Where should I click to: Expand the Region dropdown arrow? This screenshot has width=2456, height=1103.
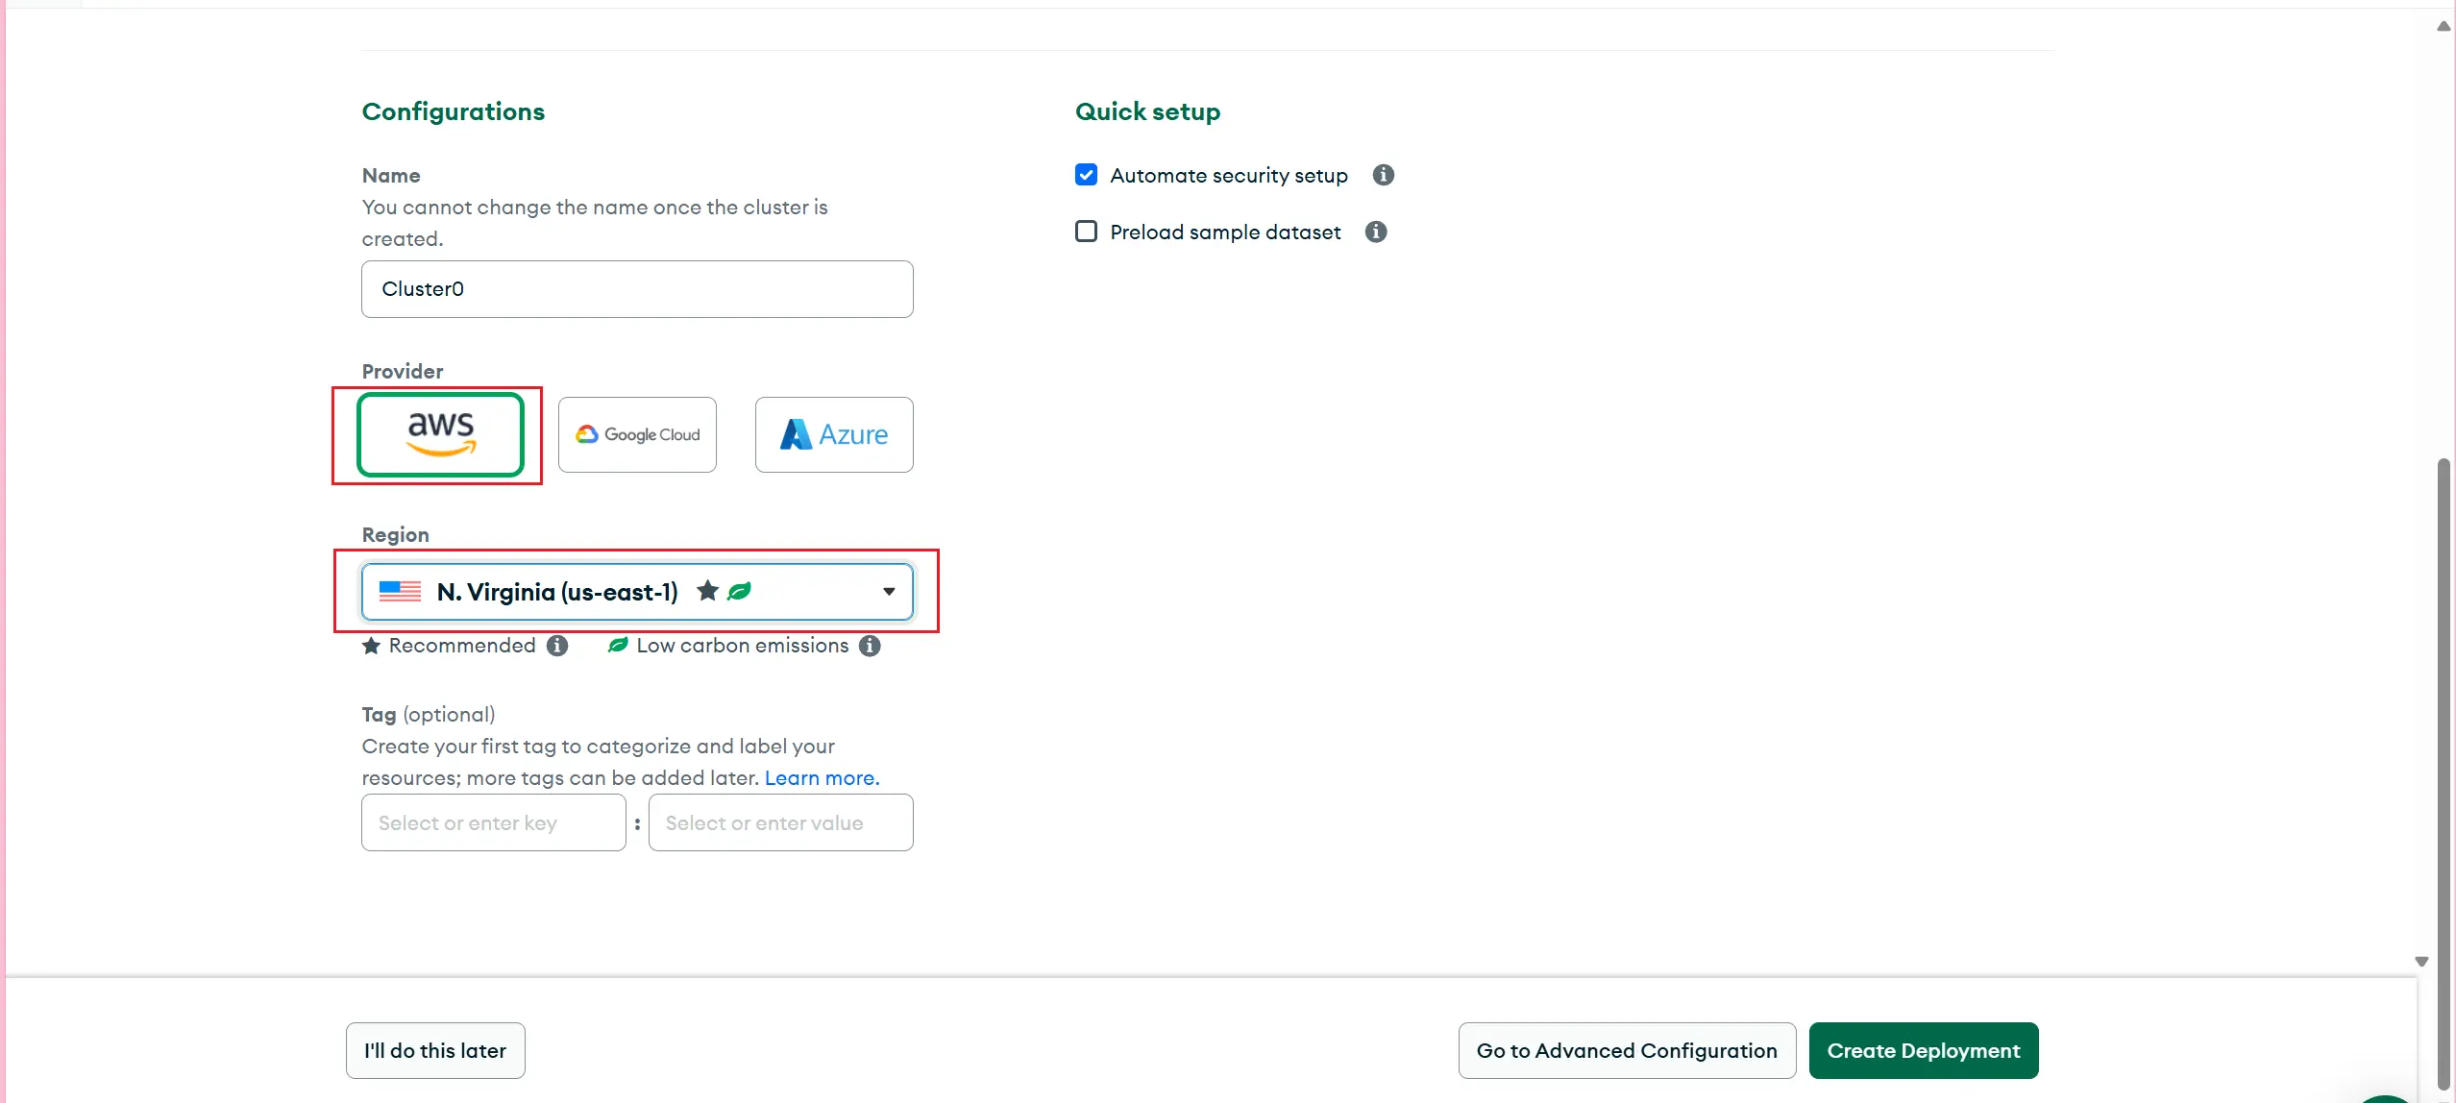point(889,592)
